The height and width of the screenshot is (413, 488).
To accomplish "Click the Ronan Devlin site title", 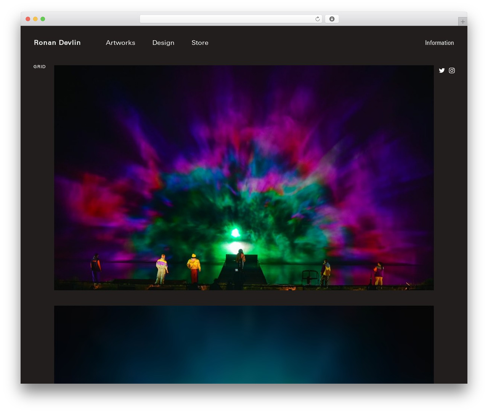I will point(57,43).
